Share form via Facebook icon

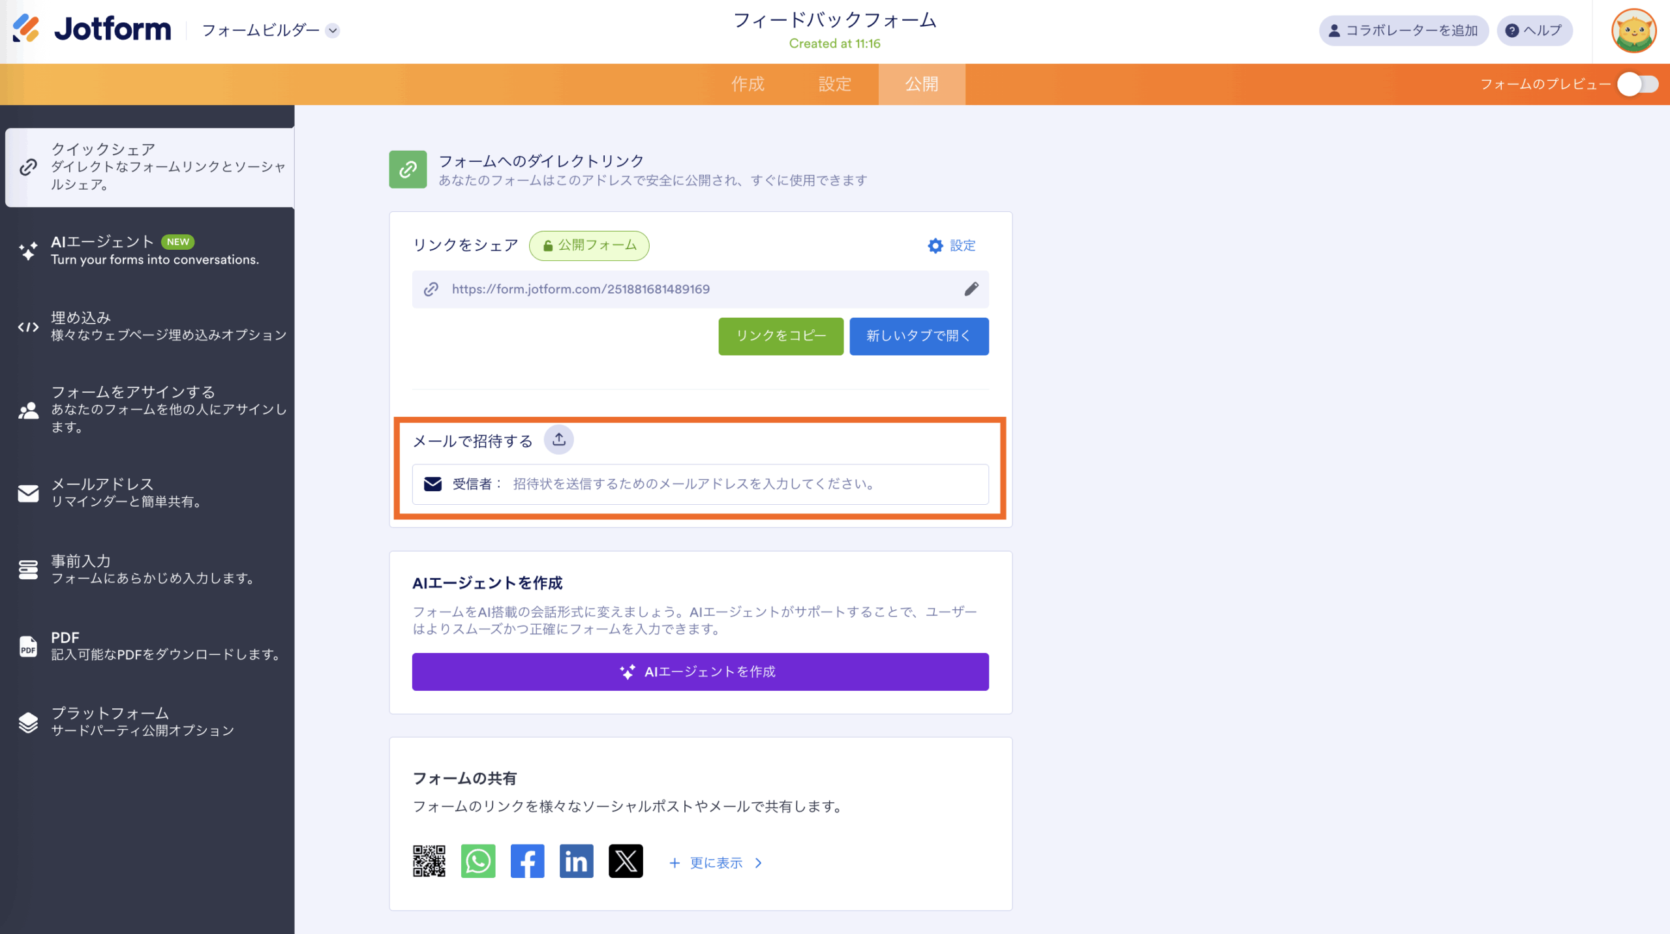coord(527,862)
